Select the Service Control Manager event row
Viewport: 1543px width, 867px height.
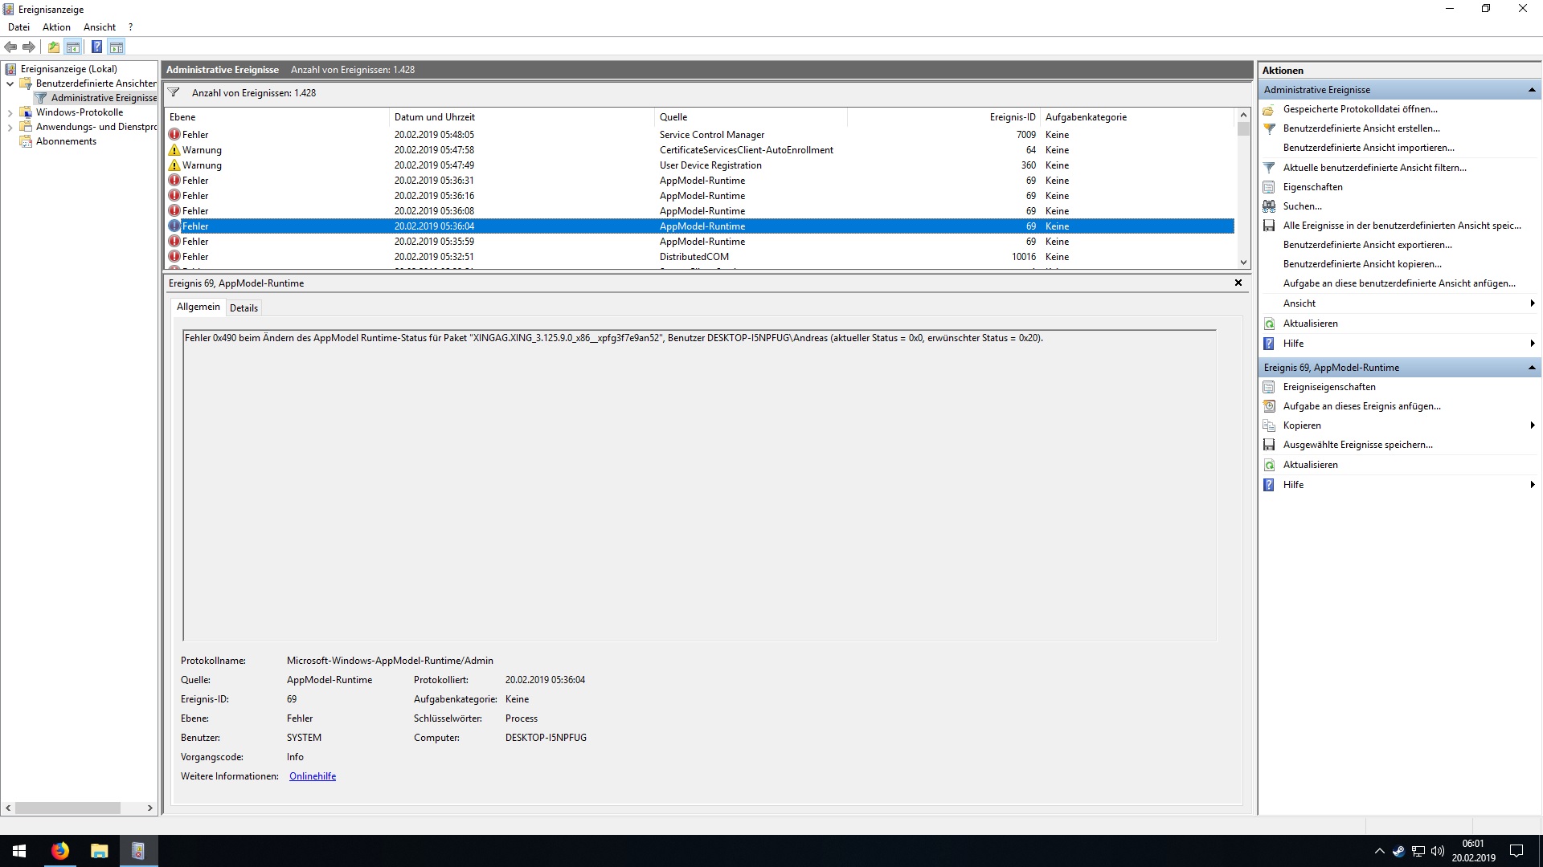(x=699, y=135)
